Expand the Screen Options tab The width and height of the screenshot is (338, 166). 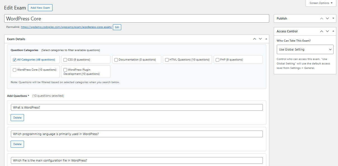[321, 3]
